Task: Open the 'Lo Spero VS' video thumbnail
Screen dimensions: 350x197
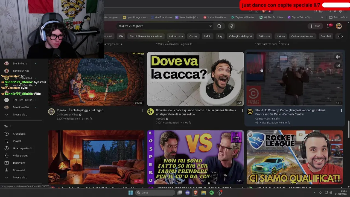Action: (x=195, y=157)
